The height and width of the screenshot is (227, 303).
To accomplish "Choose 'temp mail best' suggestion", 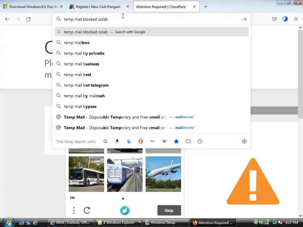I will [151, 74].
